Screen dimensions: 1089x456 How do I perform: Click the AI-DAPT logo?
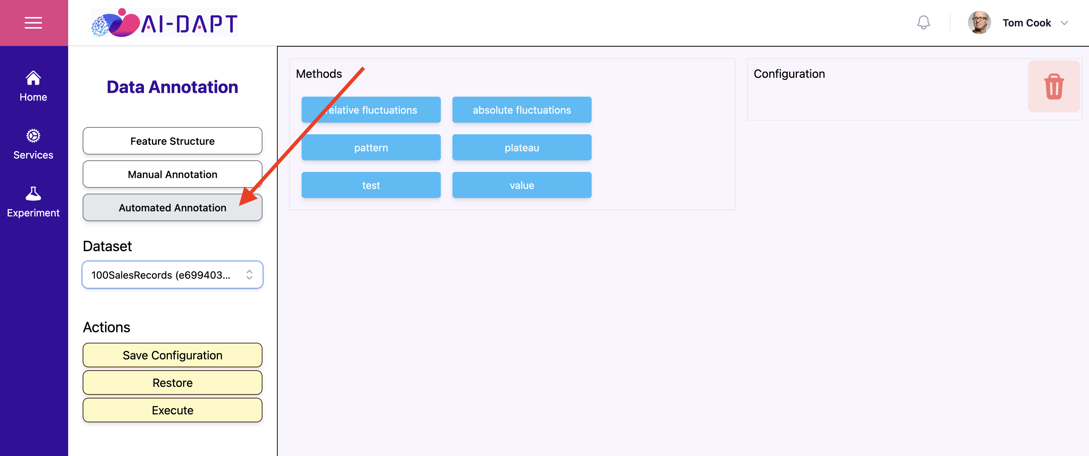click(164, 23)
